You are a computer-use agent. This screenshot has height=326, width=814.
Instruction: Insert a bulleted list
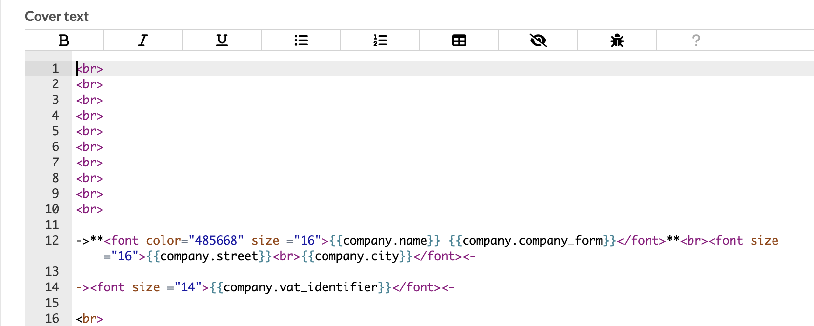[301, 40]
